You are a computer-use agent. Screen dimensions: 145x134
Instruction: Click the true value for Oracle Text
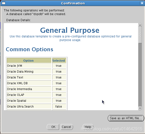[x=59, y=77]
